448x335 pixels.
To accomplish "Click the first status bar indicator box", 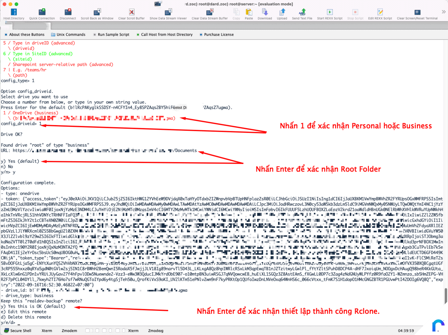I will [87, 331].
